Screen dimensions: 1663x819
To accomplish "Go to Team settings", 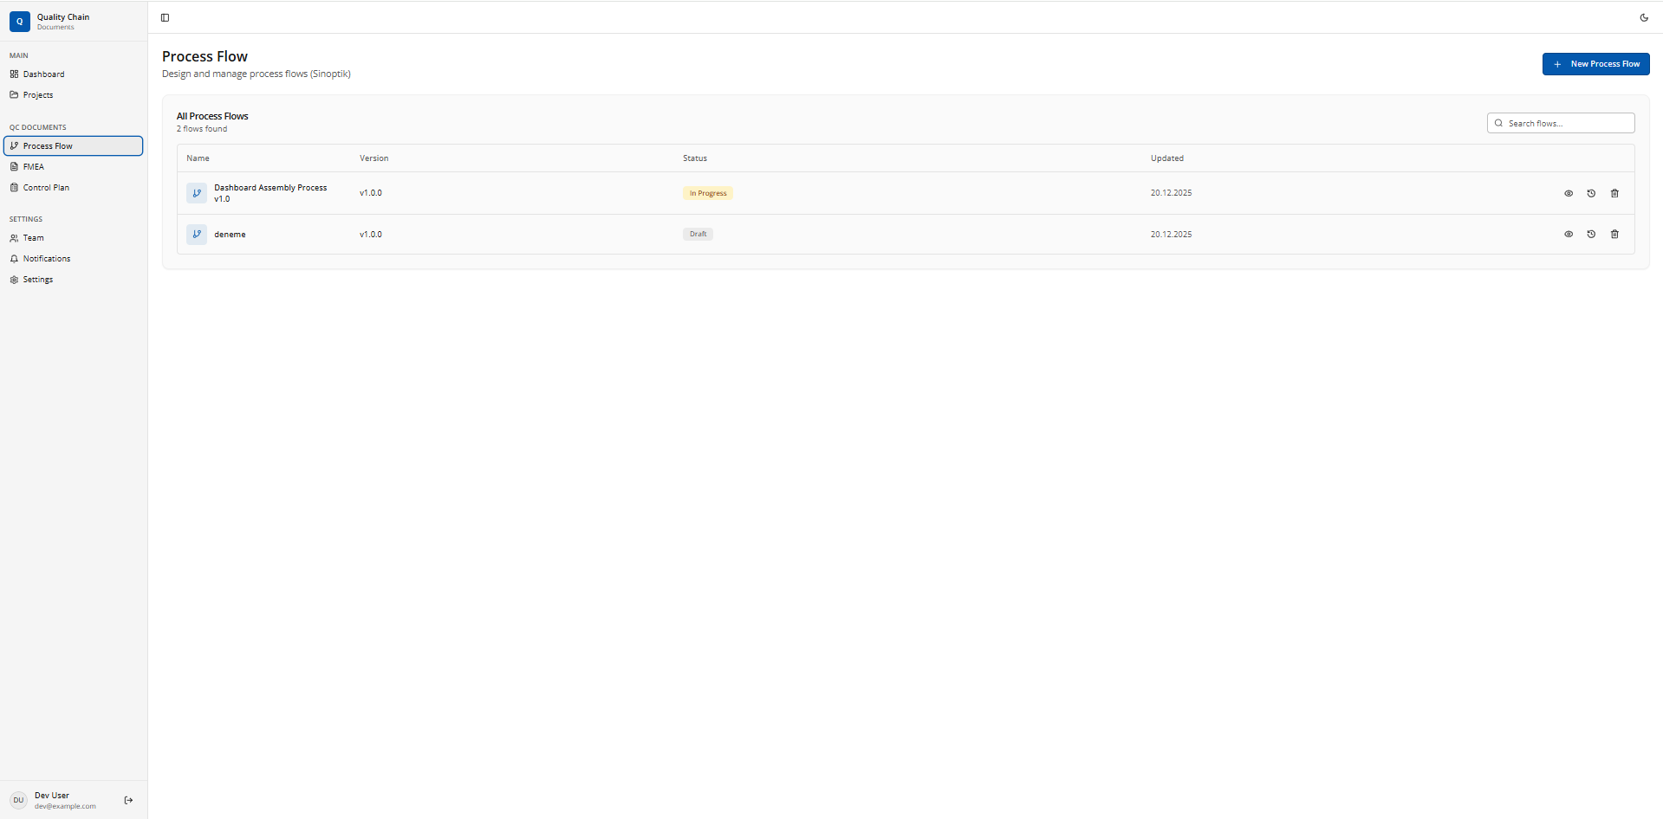I will tap(74, 238).
